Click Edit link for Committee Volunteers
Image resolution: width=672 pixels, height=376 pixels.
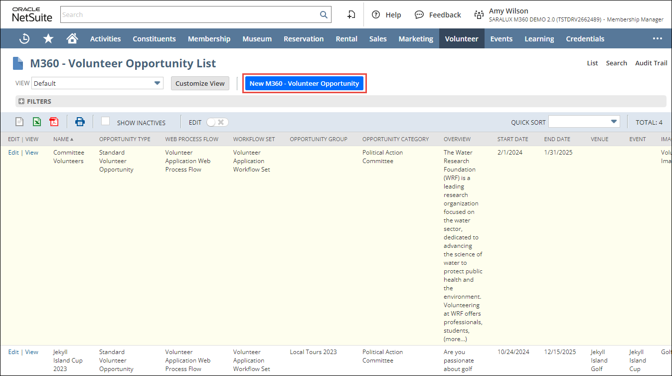coord(13,153)
